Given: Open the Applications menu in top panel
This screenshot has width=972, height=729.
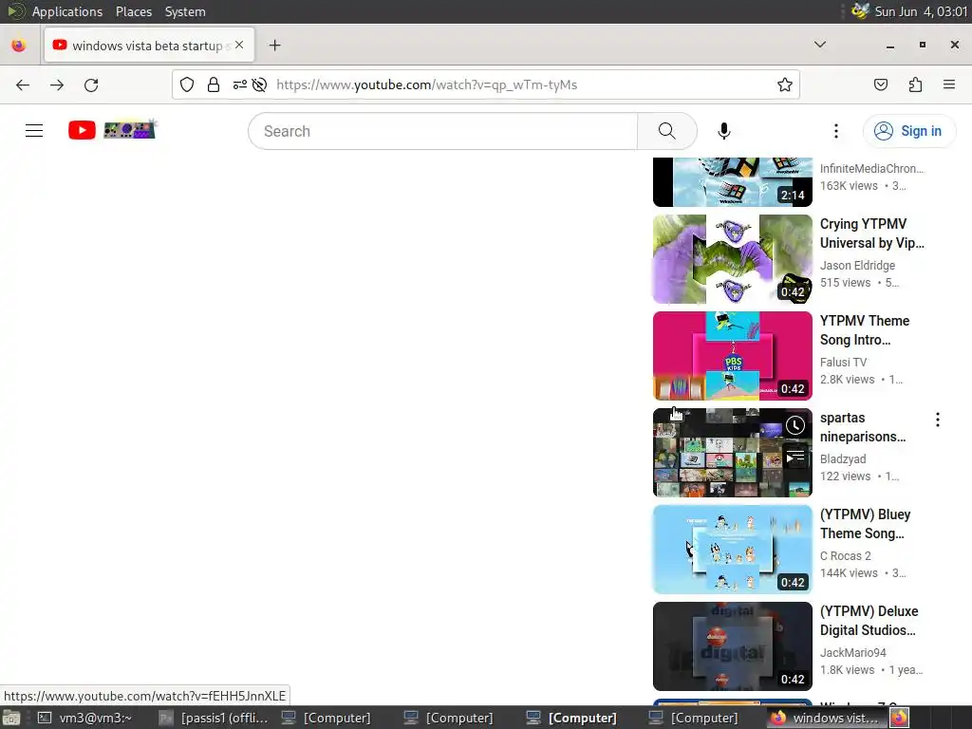Looking at the screenshot, I should [x=67, y=11].
